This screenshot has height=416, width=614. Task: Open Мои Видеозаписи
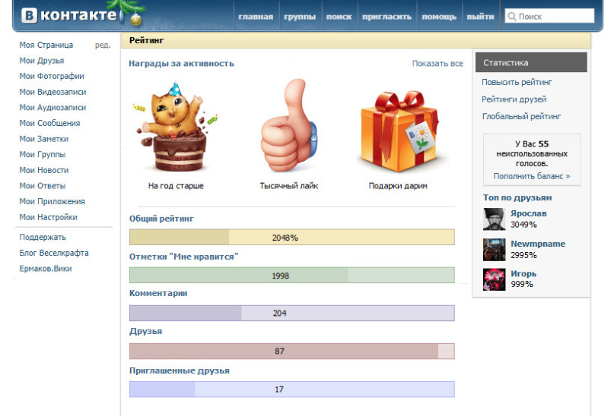click(x=52, y=92)
